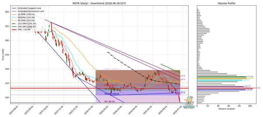Click the blue volume bar at 126.90

coord(221,90)
